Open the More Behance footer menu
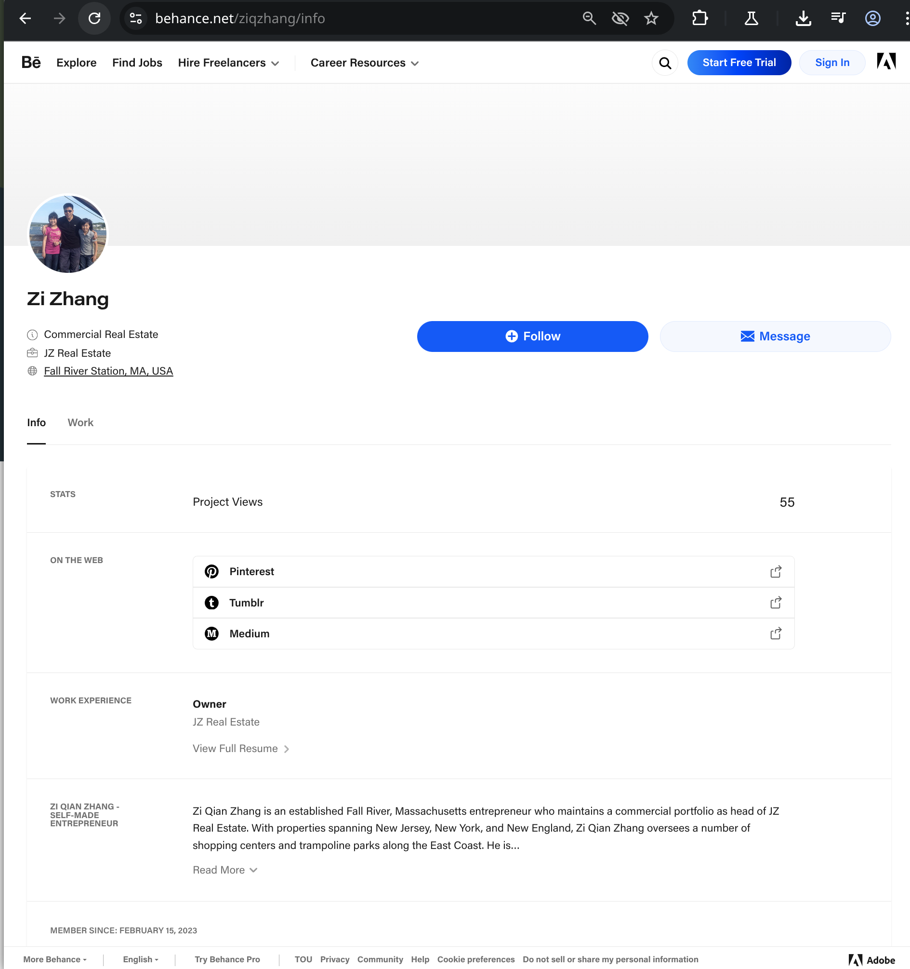 (x=55, y=959)
